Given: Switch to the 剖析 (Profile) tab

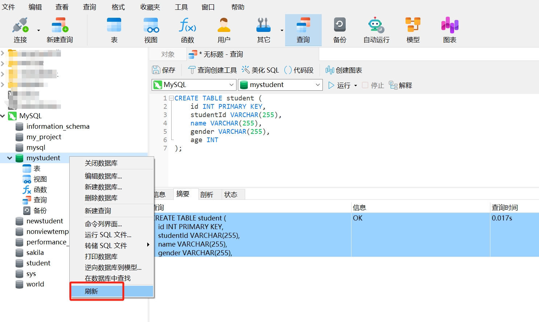Looking at the screenshot, I should pyautogui.click(x=207, y=195).
